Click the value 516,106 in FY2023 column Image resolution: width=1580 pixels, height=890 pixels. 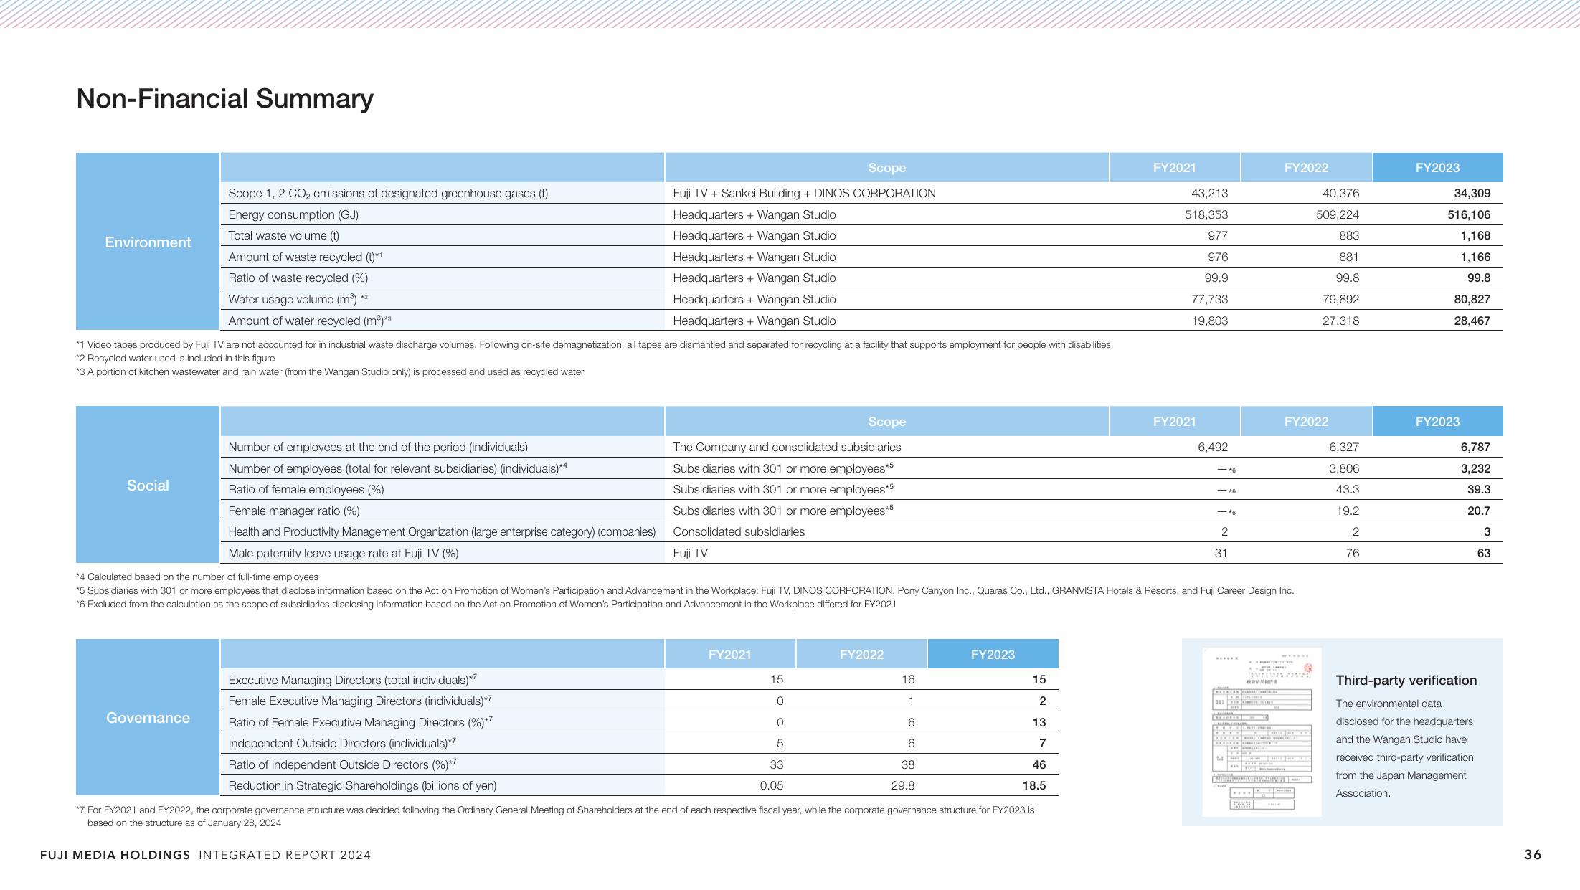(x=1469, y=214)
